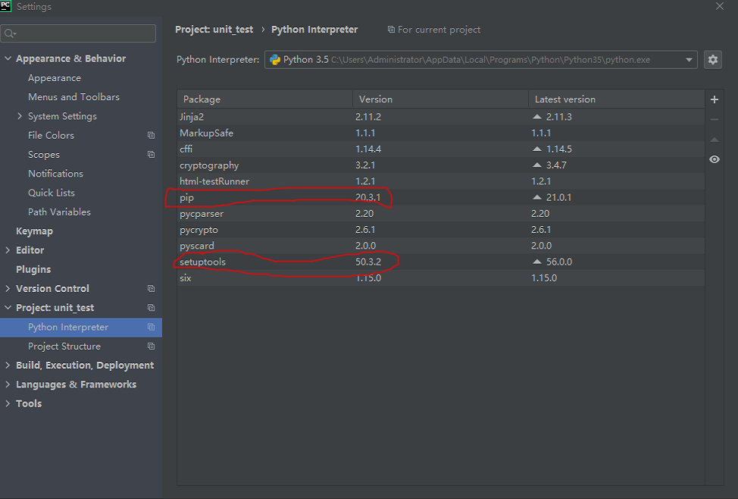Open Notifications settings page

55,174
